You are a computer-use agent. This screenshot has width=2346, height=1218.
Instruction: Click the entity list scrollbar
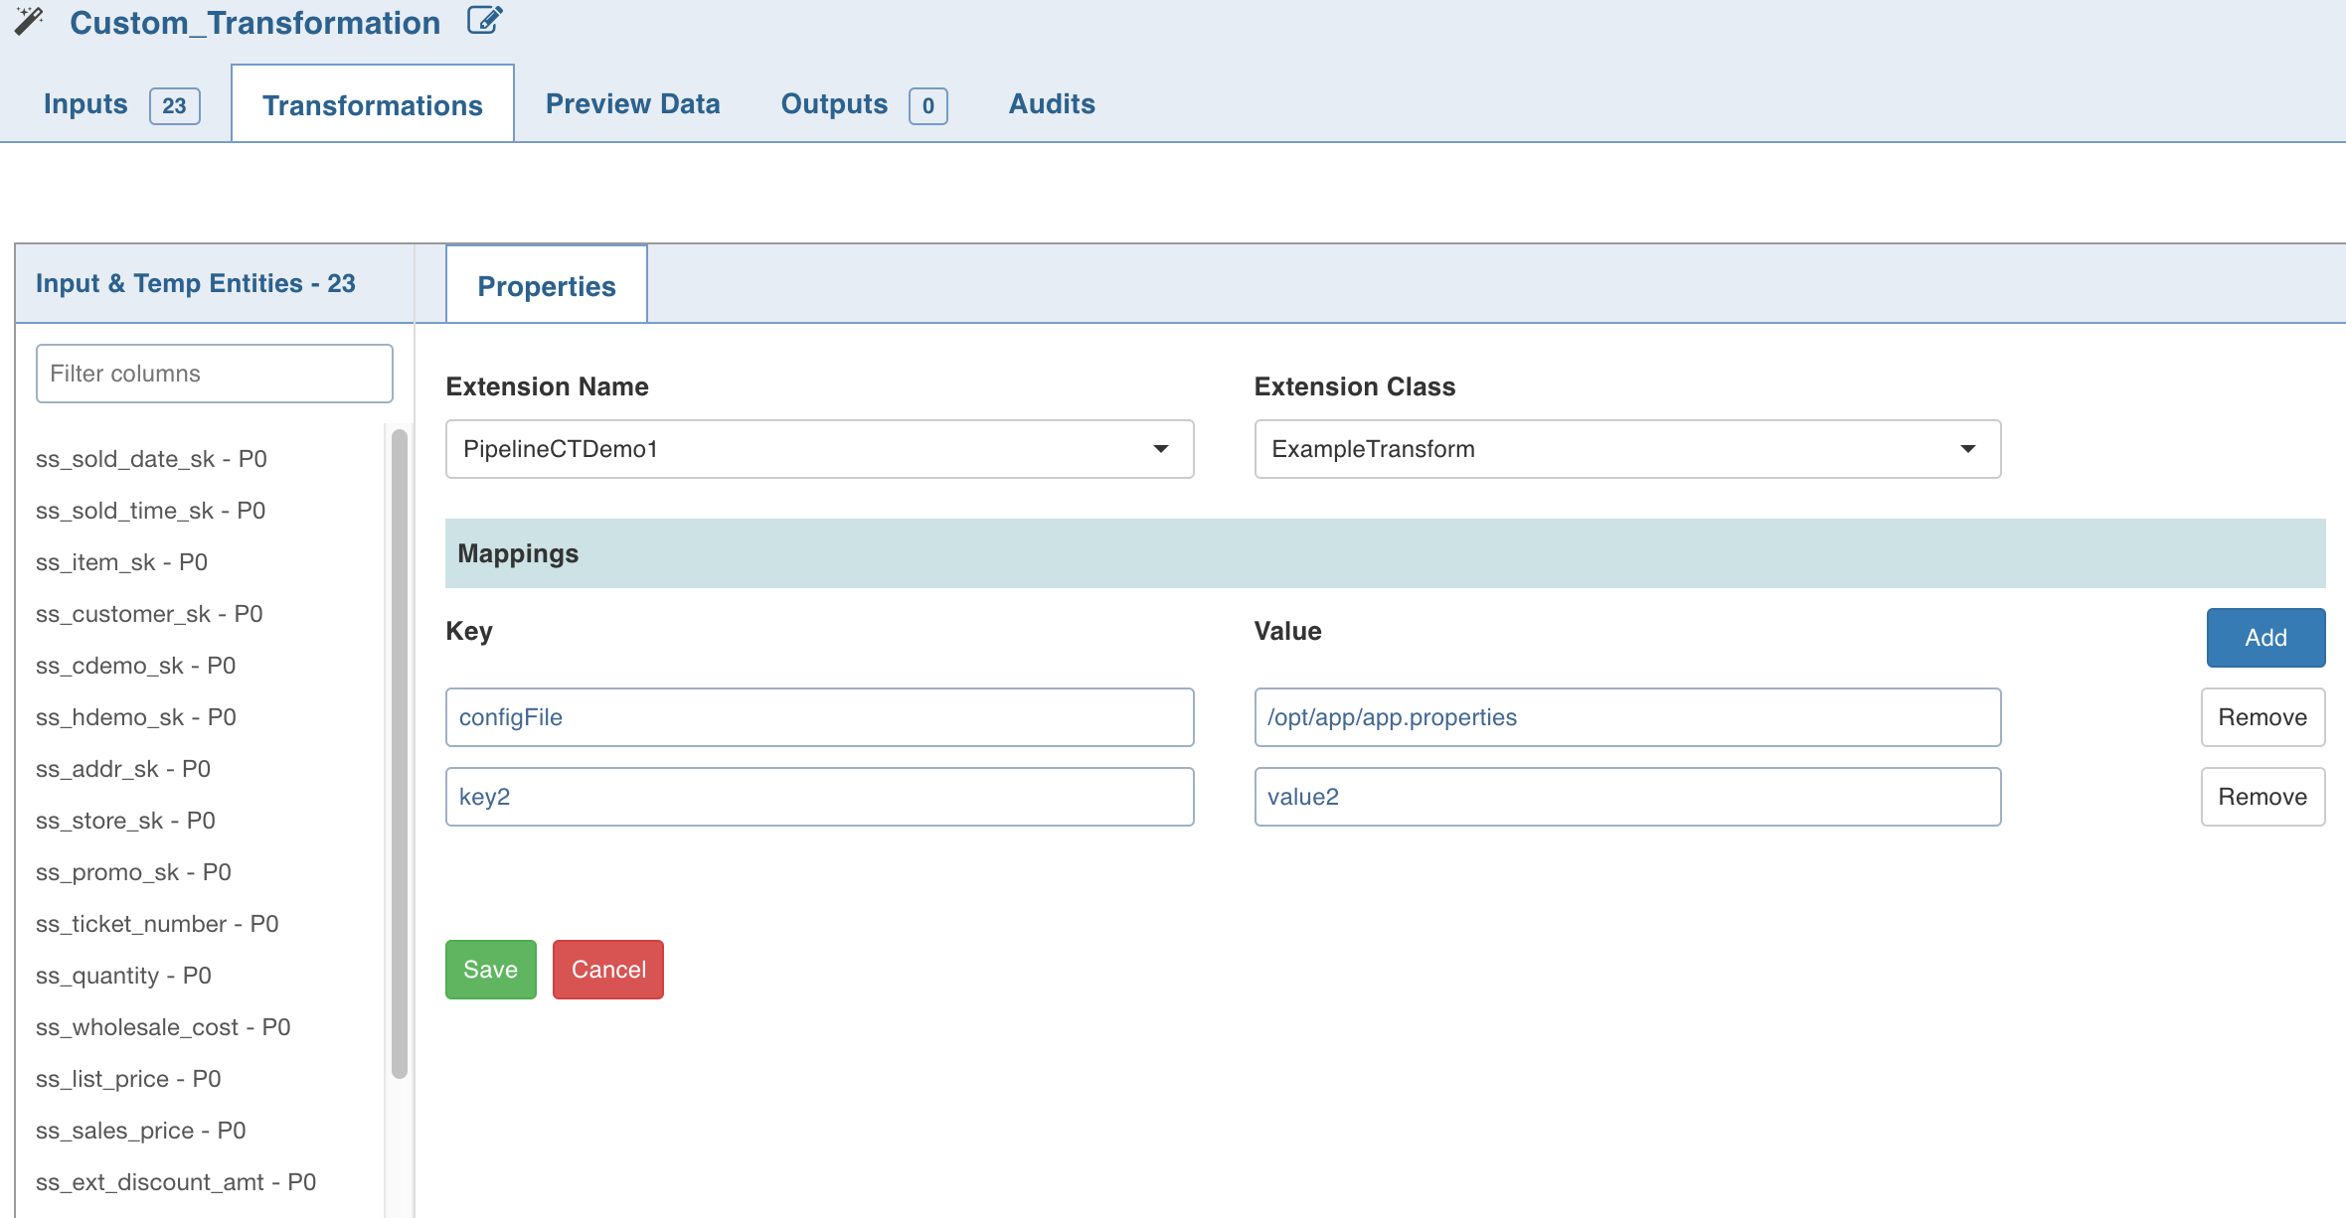400,753
